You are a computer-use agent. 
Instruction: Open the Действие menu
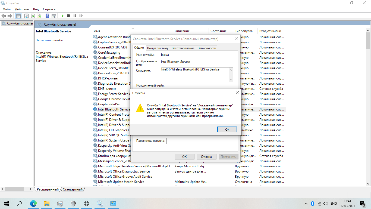pyautogui.click(x=22, y=9)
